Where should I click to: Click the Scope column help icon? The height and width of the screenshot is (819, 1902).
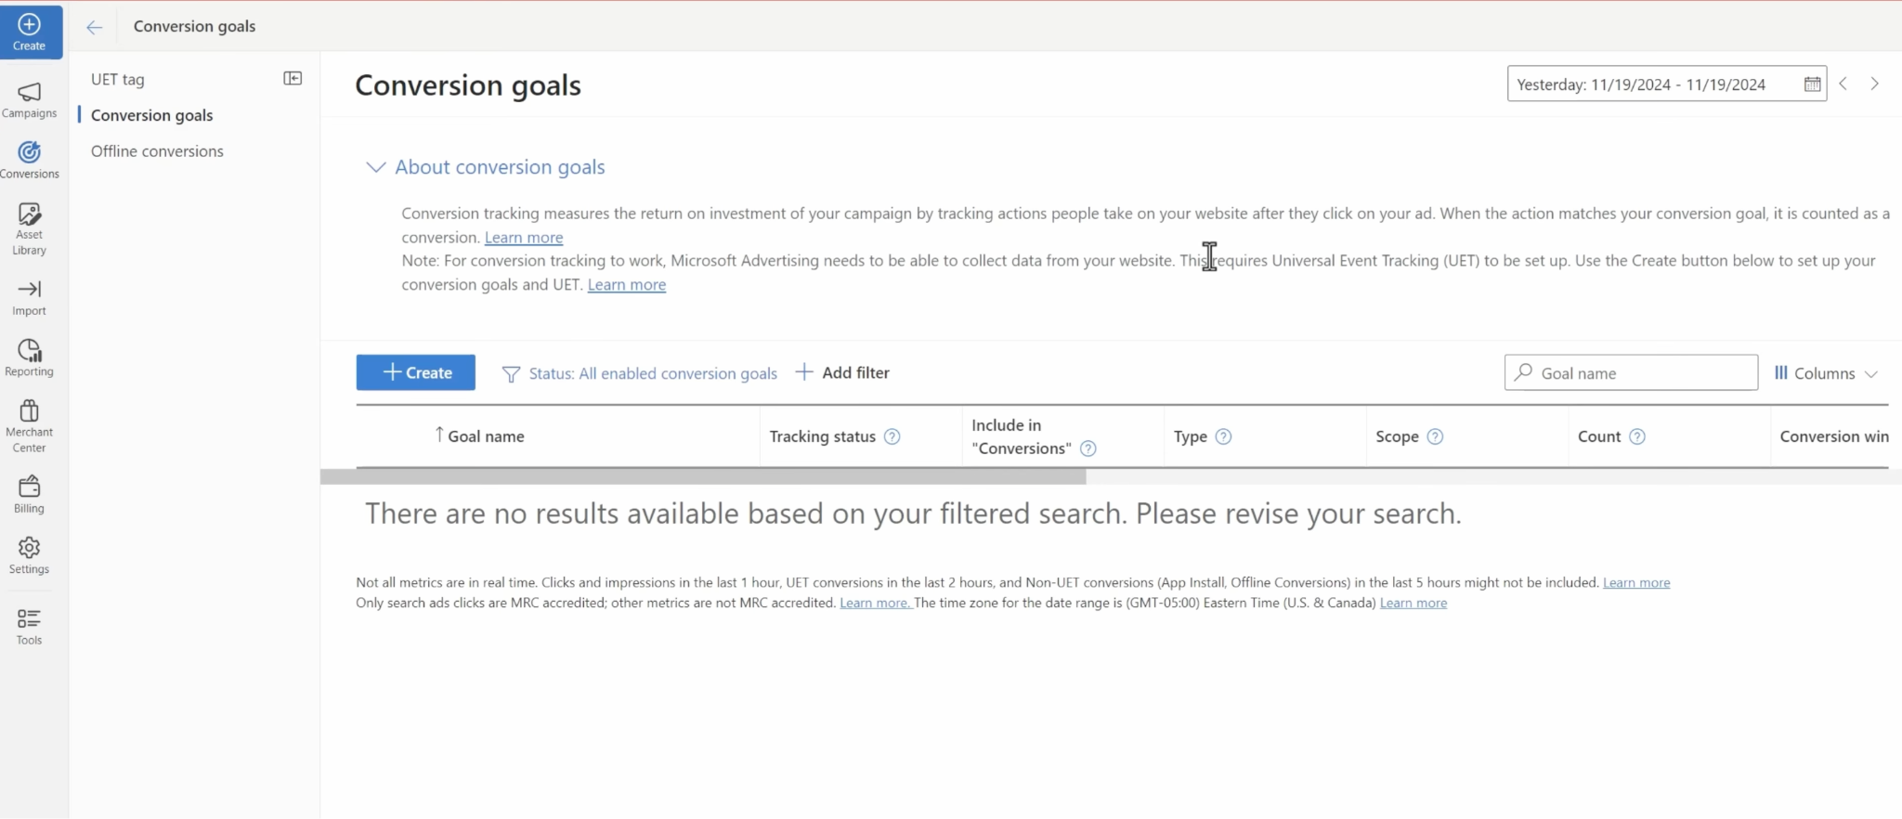click(x=1436, y=436)
